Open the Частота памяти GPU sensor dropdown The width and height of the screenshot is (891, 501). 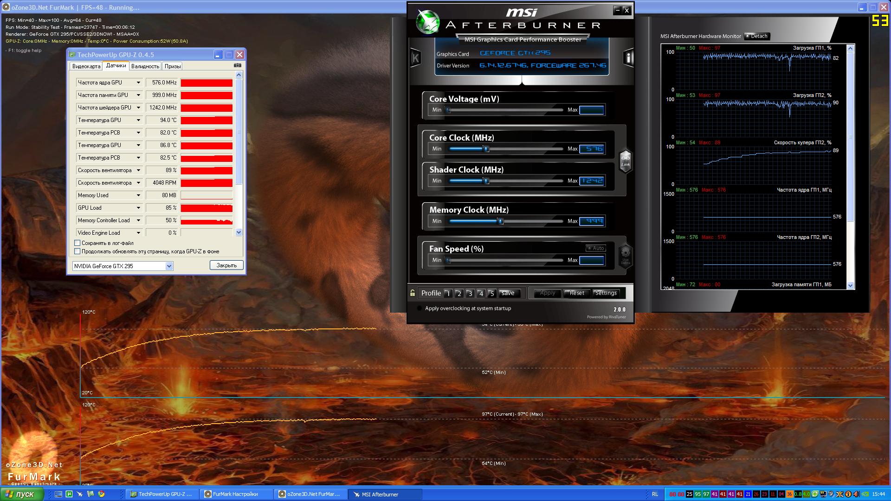(x=138, y=95)
